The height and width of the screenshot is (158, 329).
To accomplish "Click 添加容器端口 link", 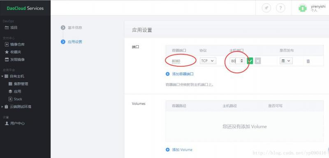I will [x=180, y=74].
